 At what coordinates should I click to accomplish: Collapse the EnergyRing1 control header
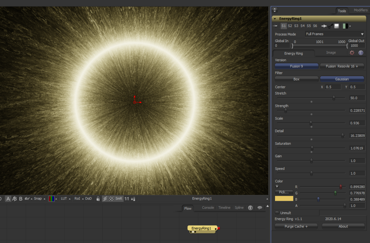click(275, 19)
